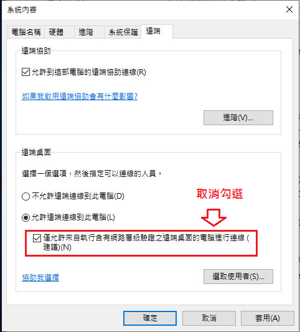The height and width of the screenshot is (332, 300).
Task: Uncheck 允許到這部電腦的遠端協助連線 checkbox
Action: 26,72
